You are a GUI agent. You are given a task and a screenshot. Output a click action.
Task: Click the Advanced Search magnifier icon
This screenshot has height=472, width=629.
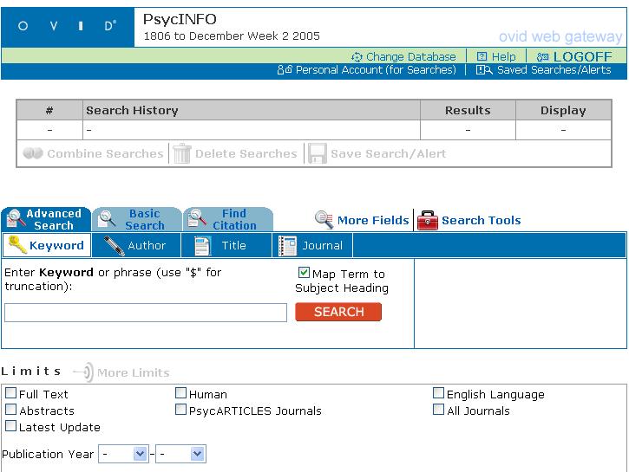coord(16,219)
